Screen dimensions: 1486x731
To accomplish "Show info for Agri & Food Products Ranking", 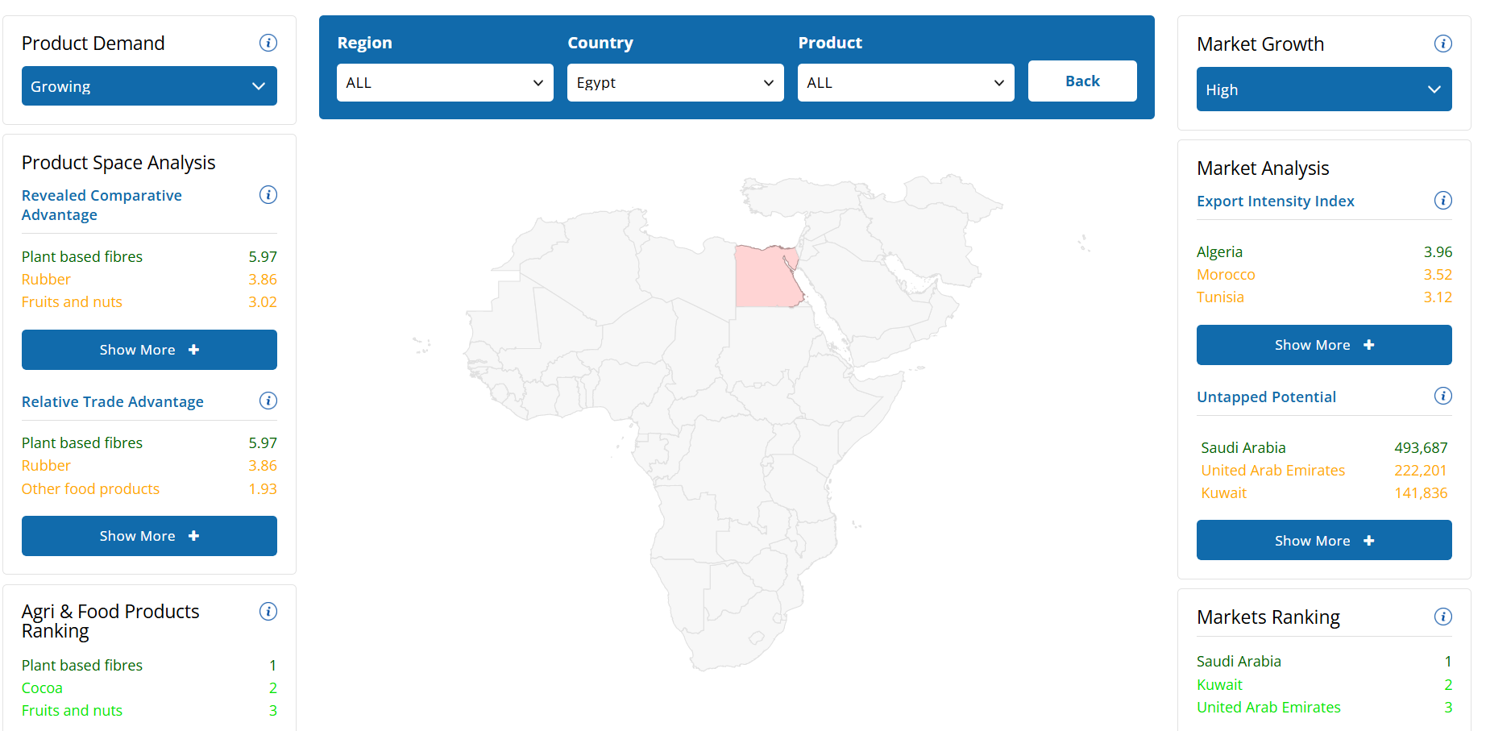I will (268, 612).
